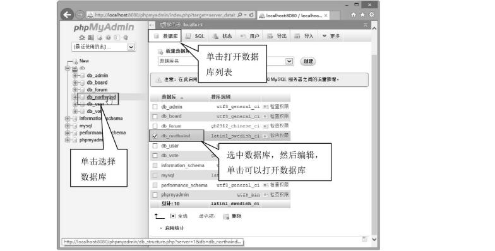Open browser tools gear icon

click(x=371, y=15)
